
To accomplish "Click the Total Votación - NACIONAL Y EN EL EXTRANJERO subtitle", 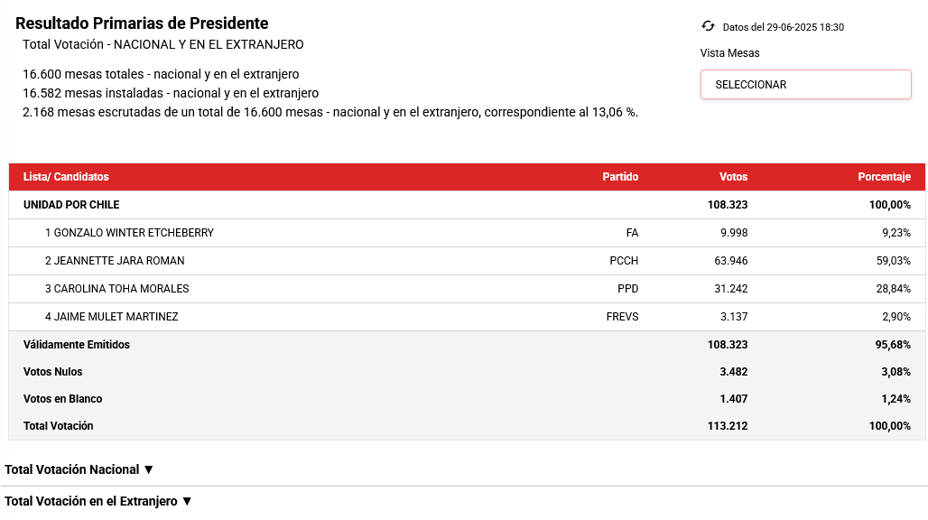I will tap(163, 44).
